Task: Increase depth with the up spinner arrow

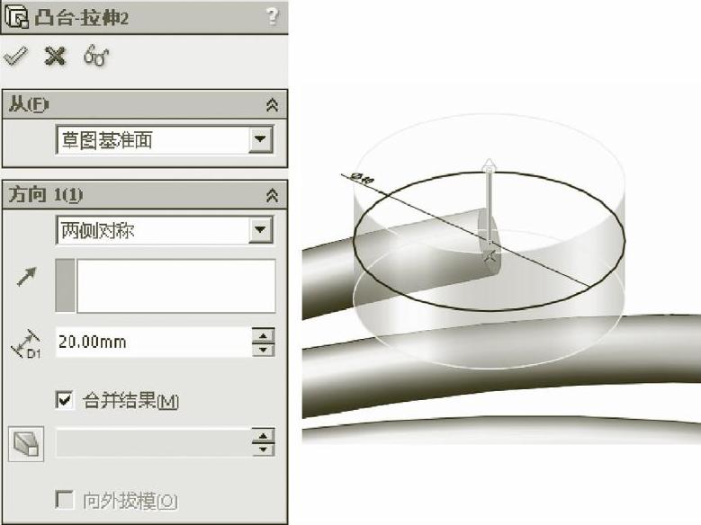Action: point(263,335)
